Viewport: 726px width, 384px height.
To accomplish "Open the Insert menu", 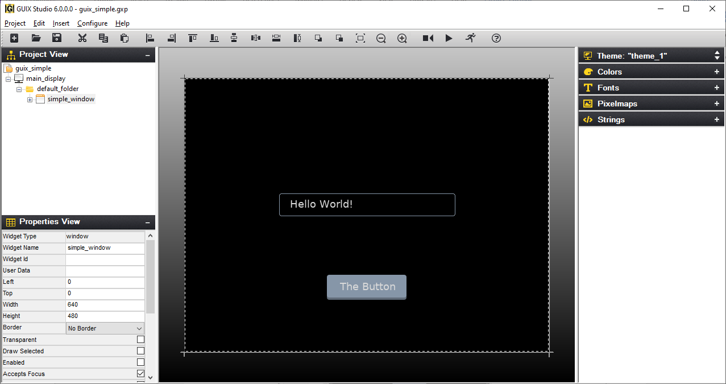I will (60, 23).
